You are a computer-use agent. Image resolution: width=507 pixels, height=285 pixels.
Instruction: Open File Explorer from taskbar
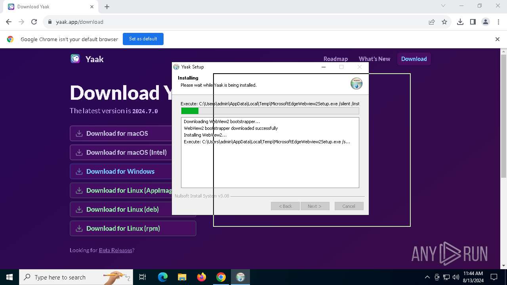tap(182, 277)
